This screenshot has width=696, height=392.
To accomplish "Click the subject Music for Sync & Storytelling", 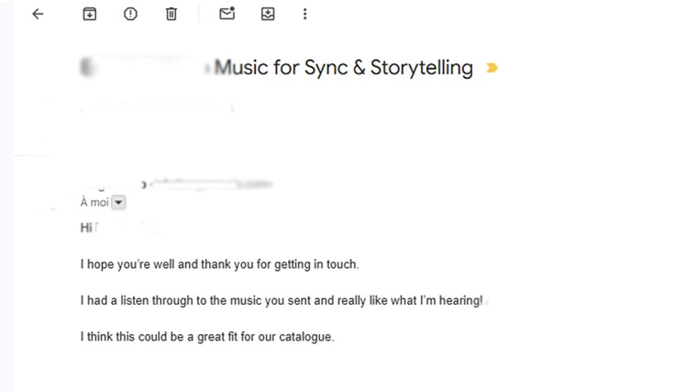I will coord(344,68).
